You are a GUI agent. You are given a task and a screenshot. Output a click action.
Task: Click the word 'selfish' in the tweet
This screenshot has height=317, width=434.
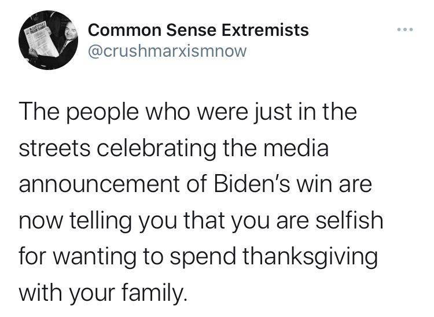coord(350,220)
